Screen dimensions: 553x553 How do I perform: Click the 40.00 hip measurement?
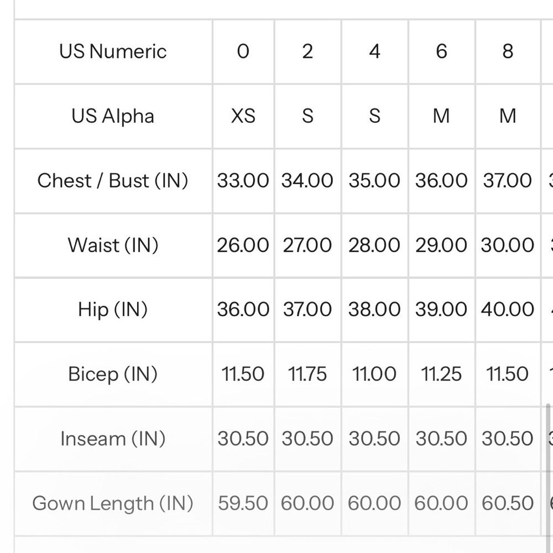click(508, 310)
